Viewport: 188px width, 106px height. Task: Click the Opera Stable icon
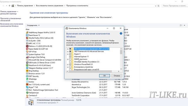(x=27, y=49)
